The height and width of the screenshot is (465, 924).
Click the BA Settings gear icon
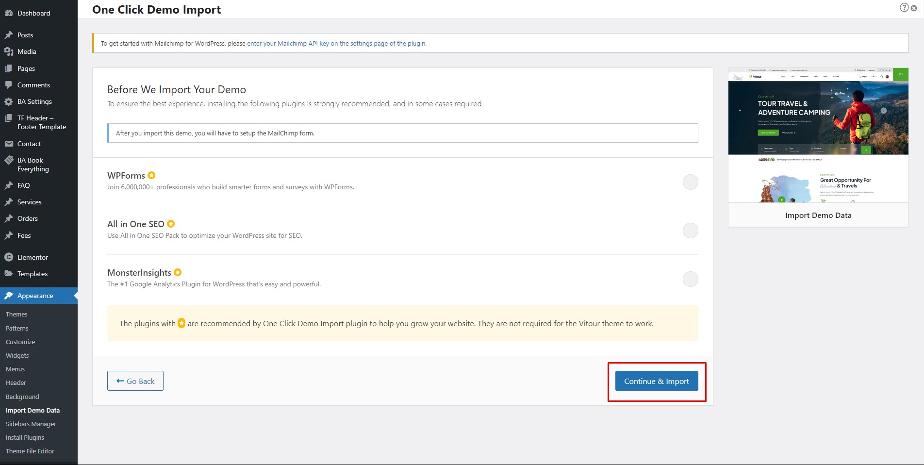[x=9, y=101]
